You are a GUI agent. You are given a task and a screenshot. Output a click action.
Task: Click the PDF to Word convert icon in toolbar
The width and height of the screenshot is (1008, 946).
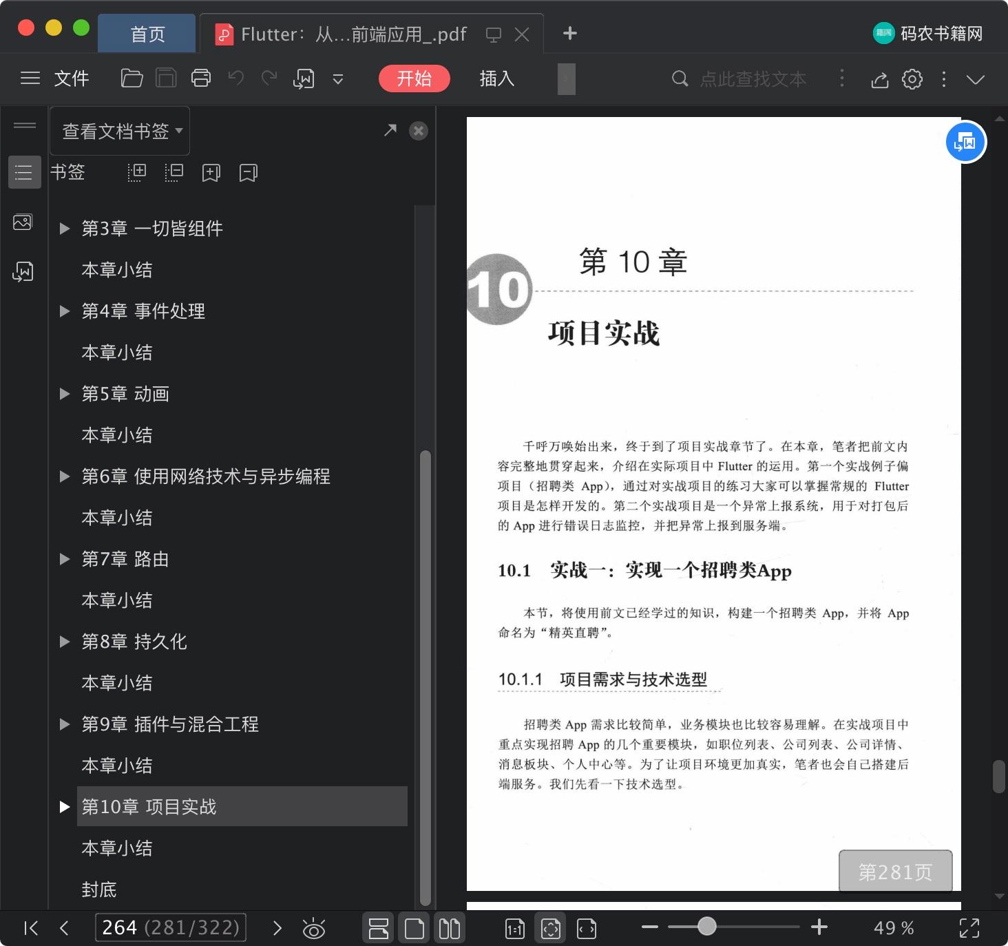[x=304, y=78]
